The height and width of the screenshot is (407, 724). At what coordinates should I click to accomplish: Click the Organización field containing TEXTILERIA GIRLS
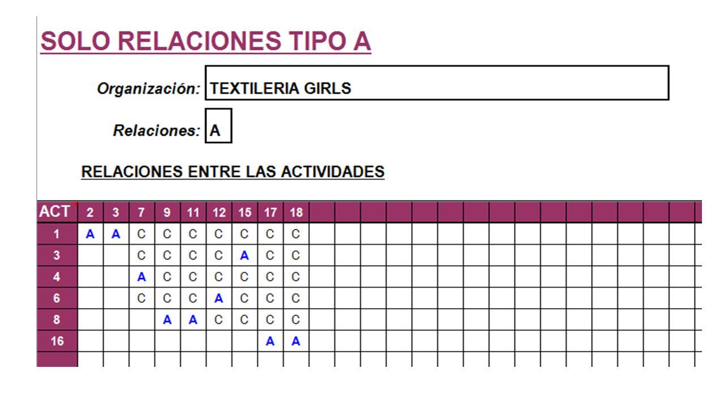click(x=437, y=83)
